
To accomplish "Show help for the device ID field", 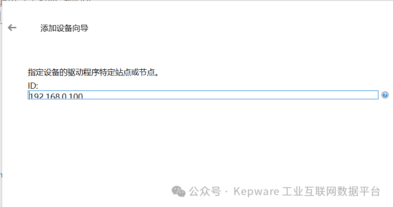I will coord(385,95).
